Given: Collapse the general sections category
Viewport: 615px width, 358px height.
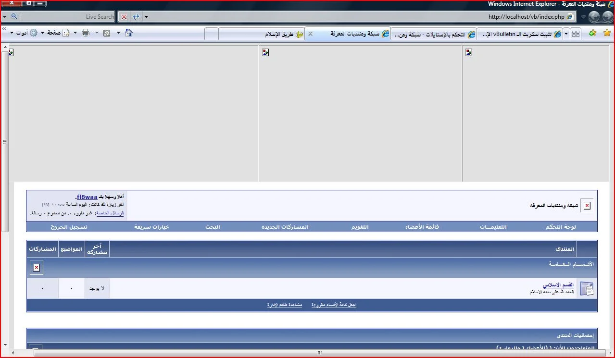Looking at the screenshot, I should [36, 268].
